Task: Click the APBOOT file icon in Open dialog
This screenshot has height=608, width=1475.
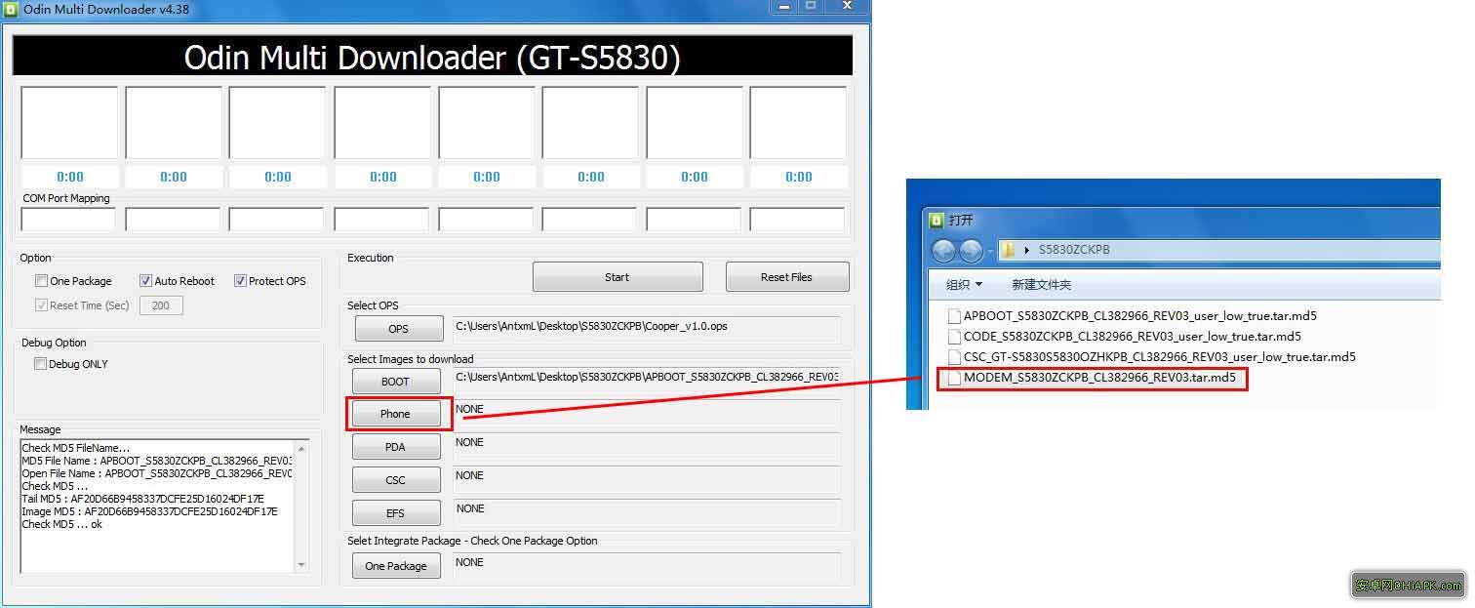Action: click(954, 316)
